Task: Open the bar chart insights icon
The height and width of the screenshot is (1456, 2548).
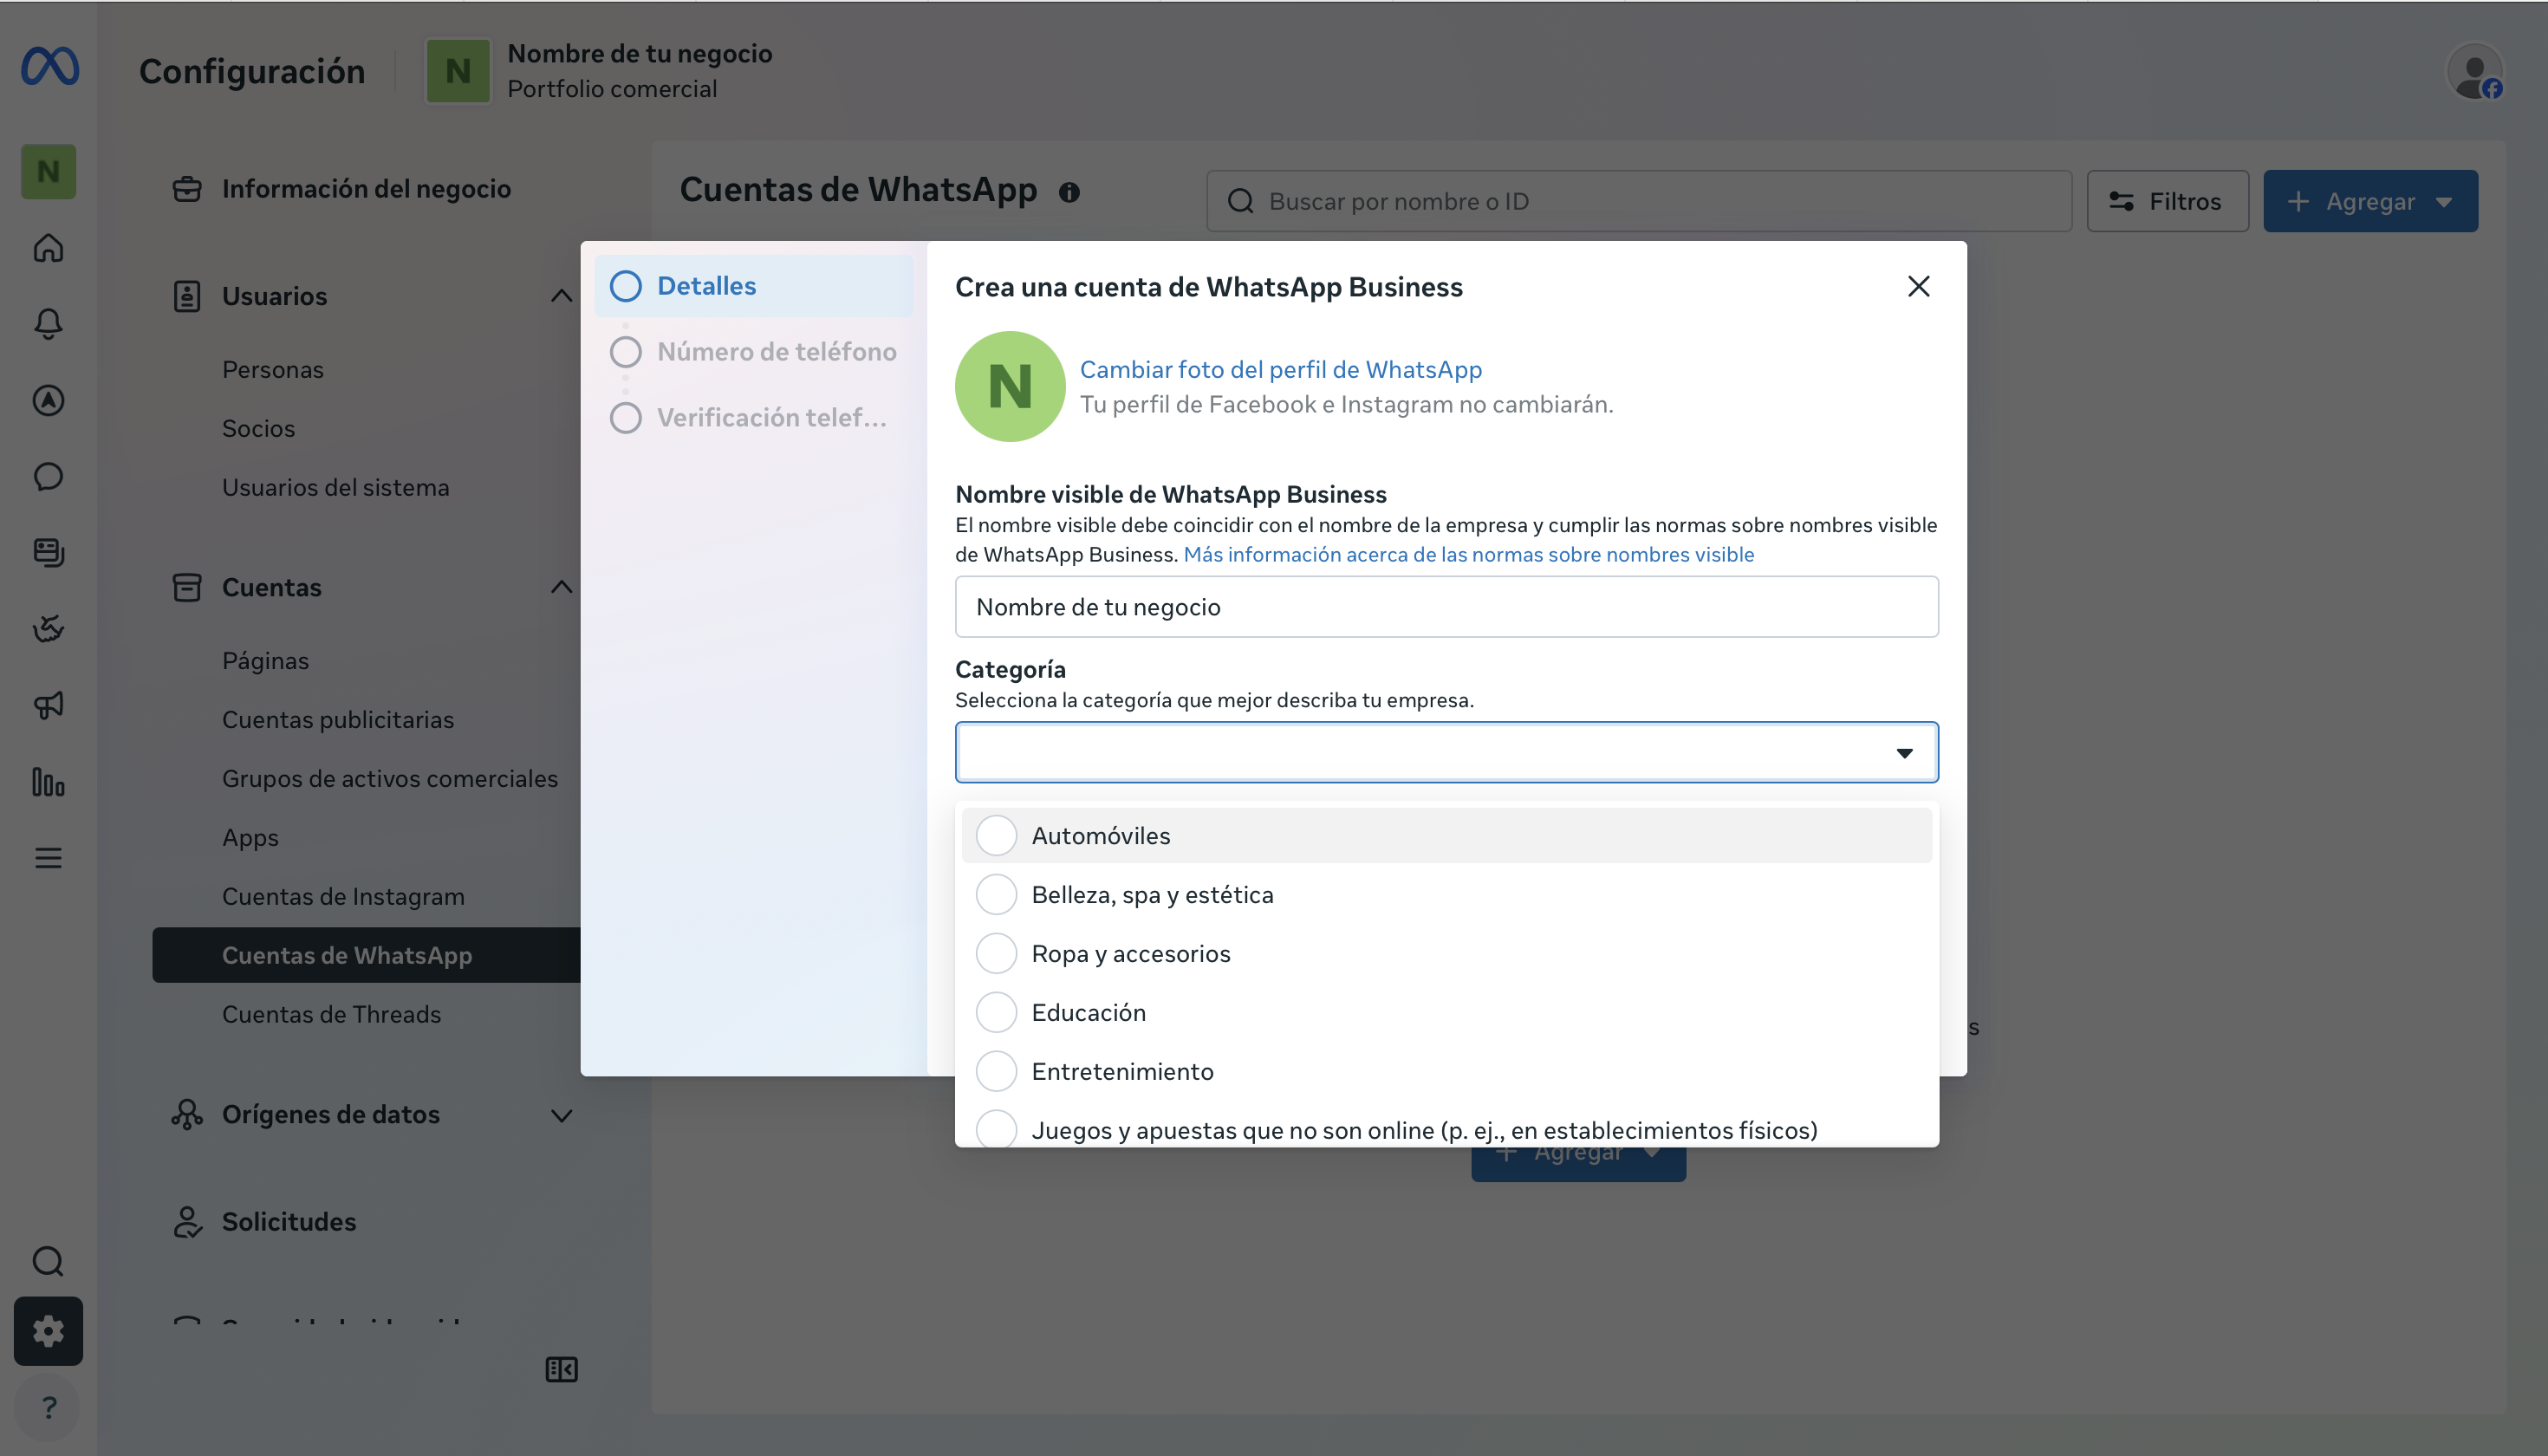Action: click(48, 781)
